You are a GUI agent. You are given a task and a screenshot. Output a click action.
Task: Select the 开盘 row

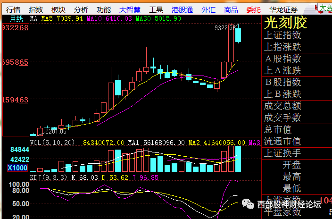click(297, 165)
